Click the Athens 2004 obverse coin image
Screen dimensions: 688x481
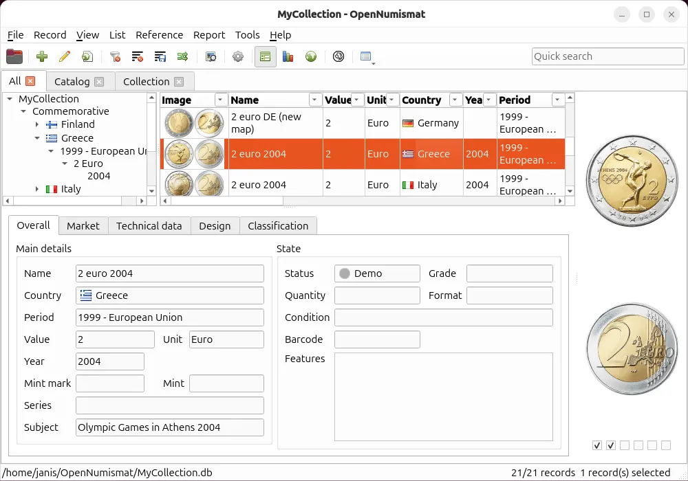[632, 181]
